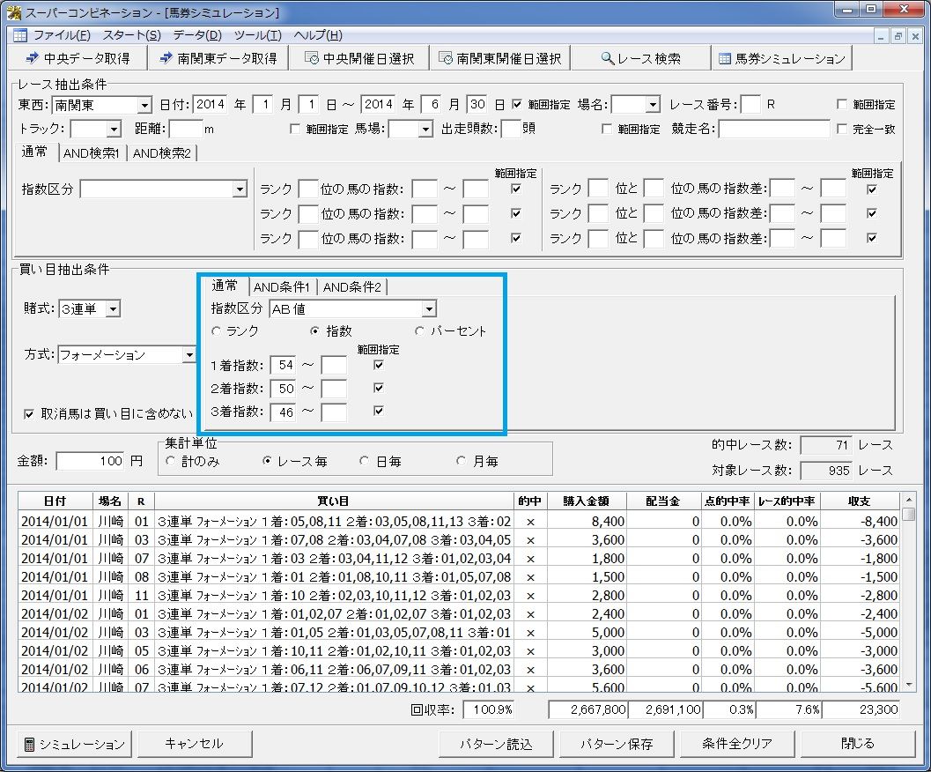Click the 競走名 input field
The height and width of the screenshot is (772, 931).
774,129
